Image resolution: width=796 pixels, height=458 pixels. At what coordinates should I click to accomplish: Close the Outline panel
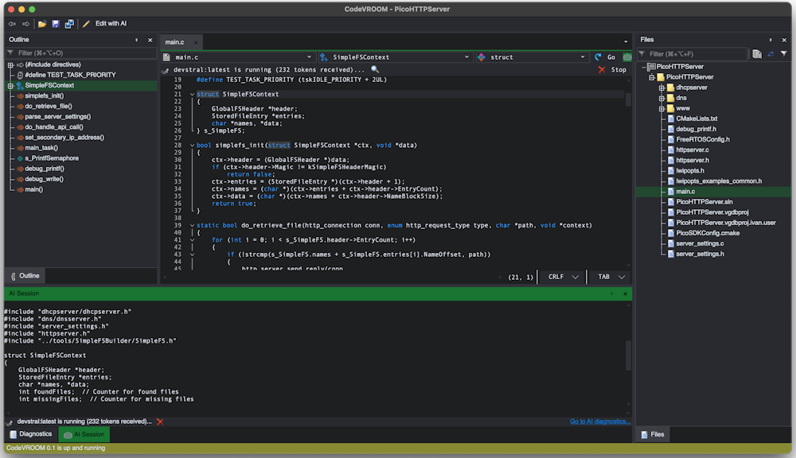(150, 40)
